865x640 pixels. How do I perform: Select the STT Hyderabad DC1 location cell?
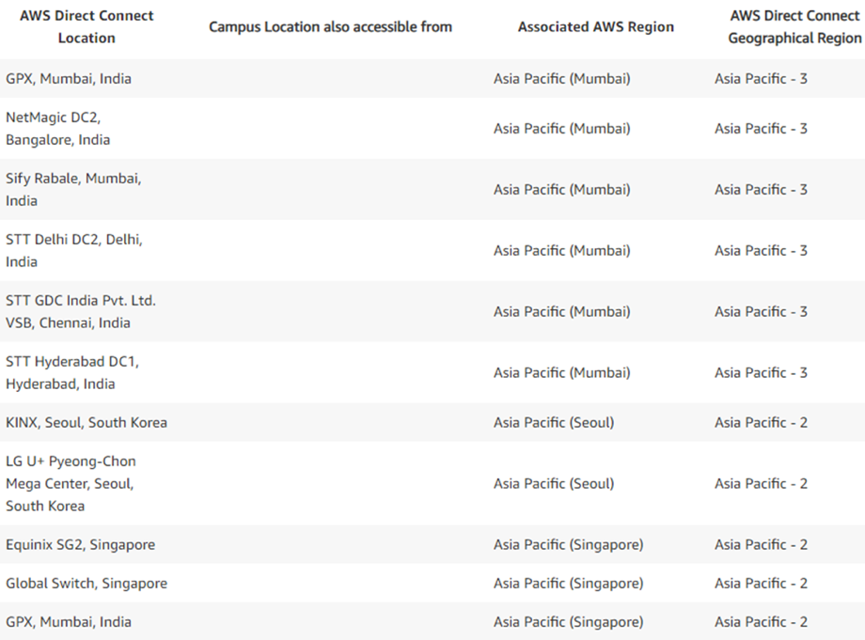point(72,373)
